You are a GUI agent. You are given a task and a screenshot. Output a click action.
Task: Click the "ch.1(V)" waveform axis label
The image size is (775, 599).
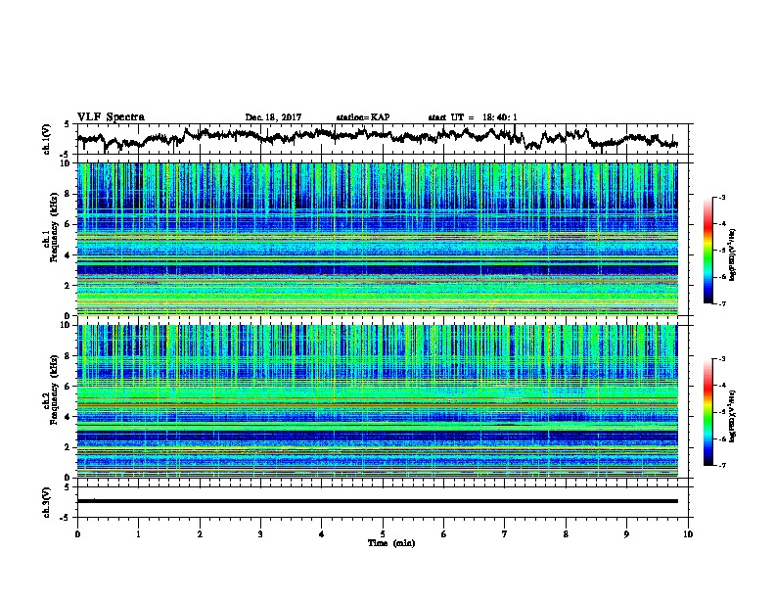tap(47, 139)
